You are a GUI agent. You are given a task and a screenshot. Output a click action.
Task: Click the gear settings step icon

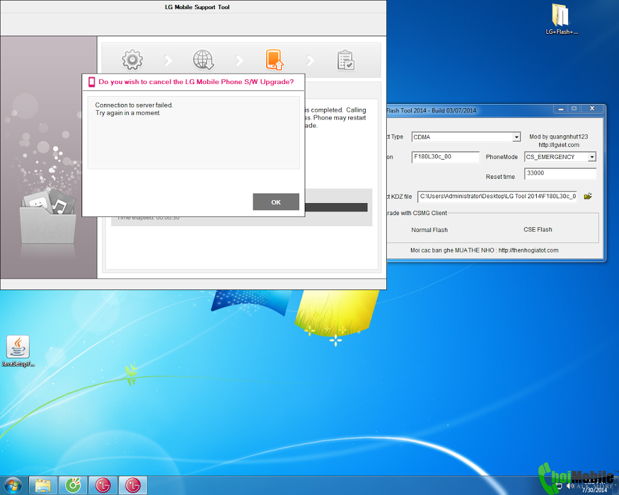(x=132, y=60)
